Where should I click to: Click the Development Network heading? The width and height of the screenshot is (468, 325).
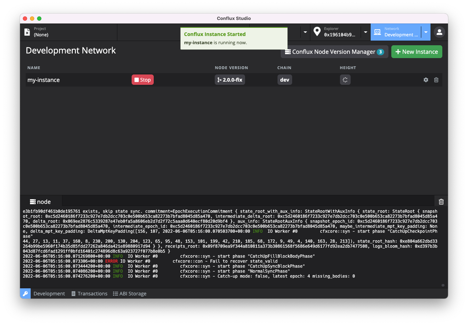pos(71,51)
